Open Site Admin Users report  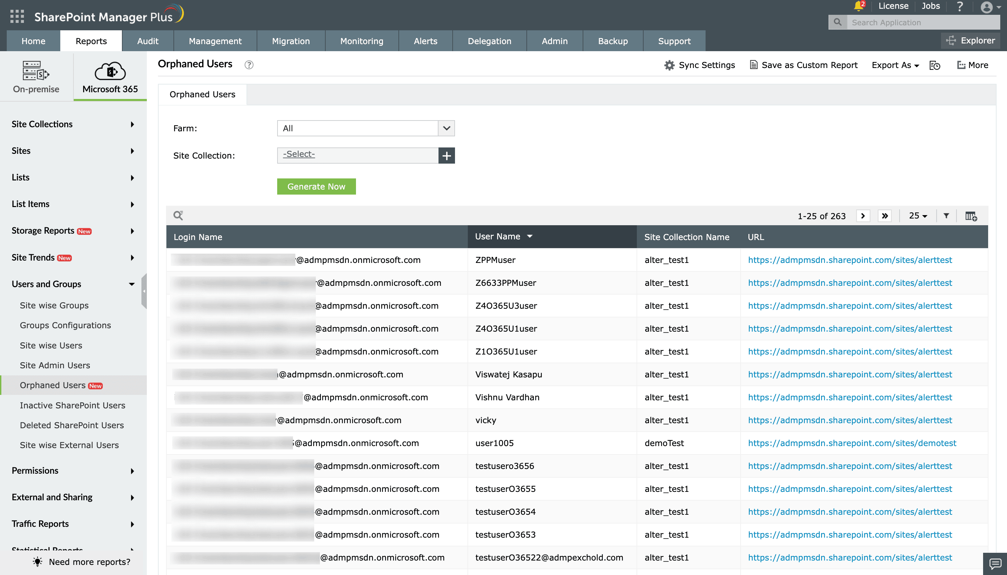click(x=55, y=365)
